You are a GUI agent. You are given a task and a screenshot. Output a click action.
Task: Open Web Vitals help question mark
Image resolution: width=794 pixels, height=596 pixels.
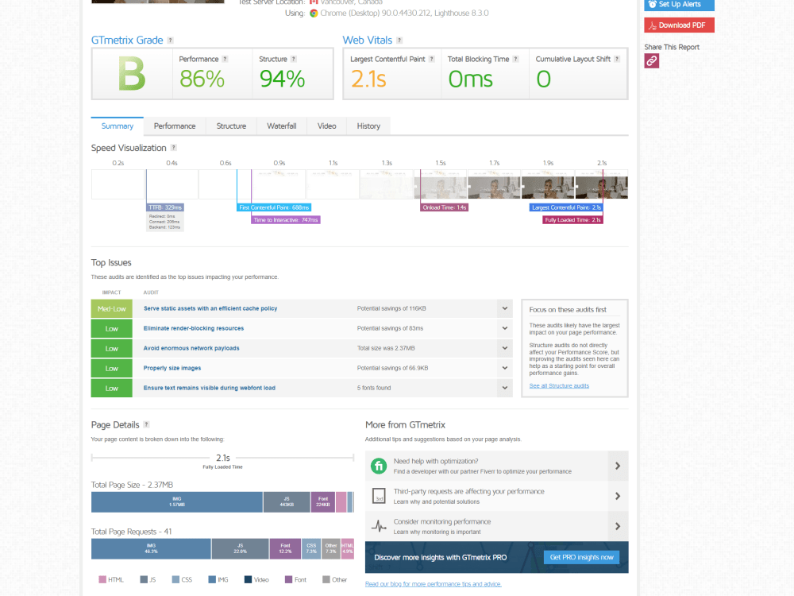tap(399, 41)
